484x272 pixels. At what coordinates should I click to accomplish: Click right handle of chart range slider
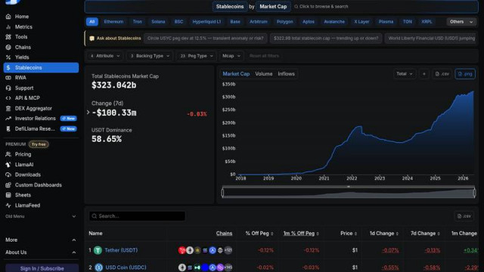[x=474, y=193]
